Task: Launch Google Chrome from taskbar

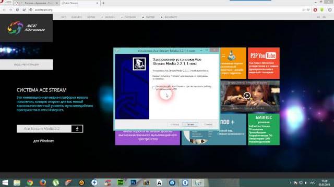Action: 30,182
